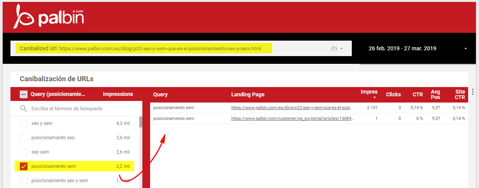Expand the (1) selection count arrow
Image resolution: width=479 pixels, height=188 pixels.
click(342, 49)
